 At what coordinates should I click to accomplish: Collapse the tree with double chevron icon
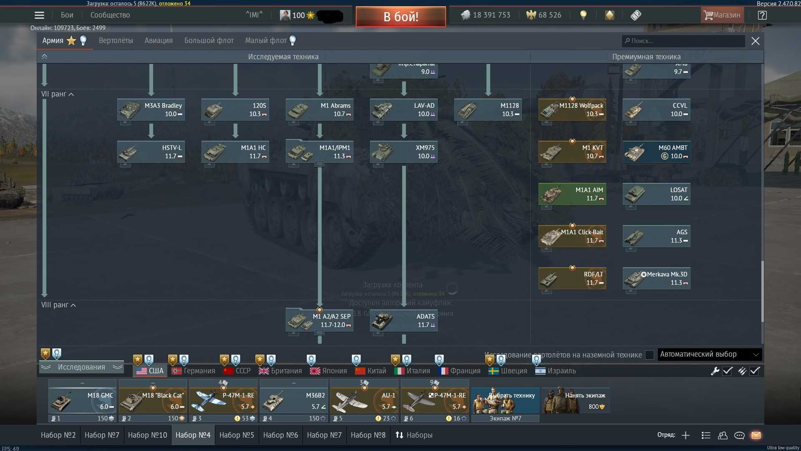tap(44, 57)
